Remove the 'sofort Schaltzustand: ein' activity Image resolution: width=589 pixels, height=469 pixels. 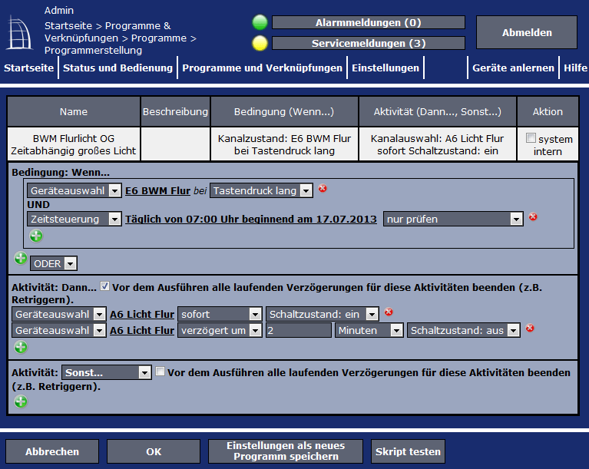[389, 312]
